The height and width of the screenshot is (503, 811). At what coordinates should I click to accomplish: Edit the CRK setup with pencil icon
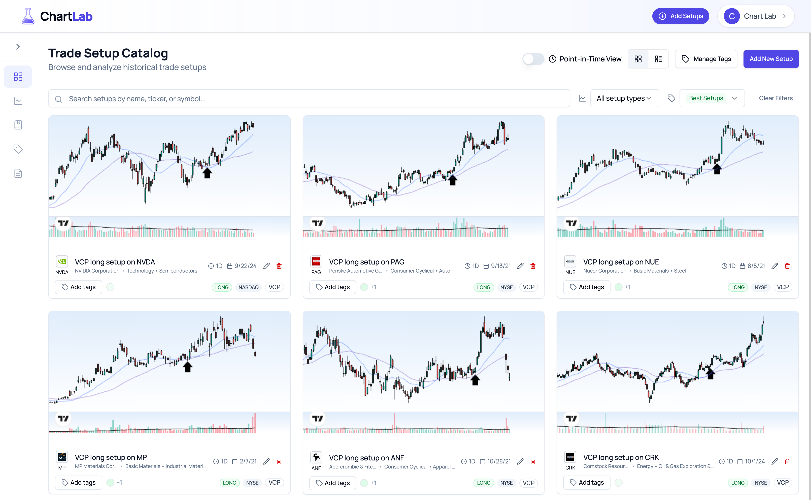tap(775, 461)
